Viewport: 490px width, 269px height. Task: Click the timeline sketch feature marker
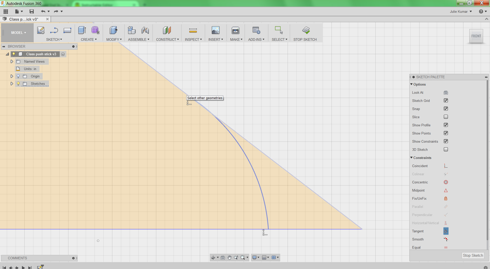[x=40, y=267]
